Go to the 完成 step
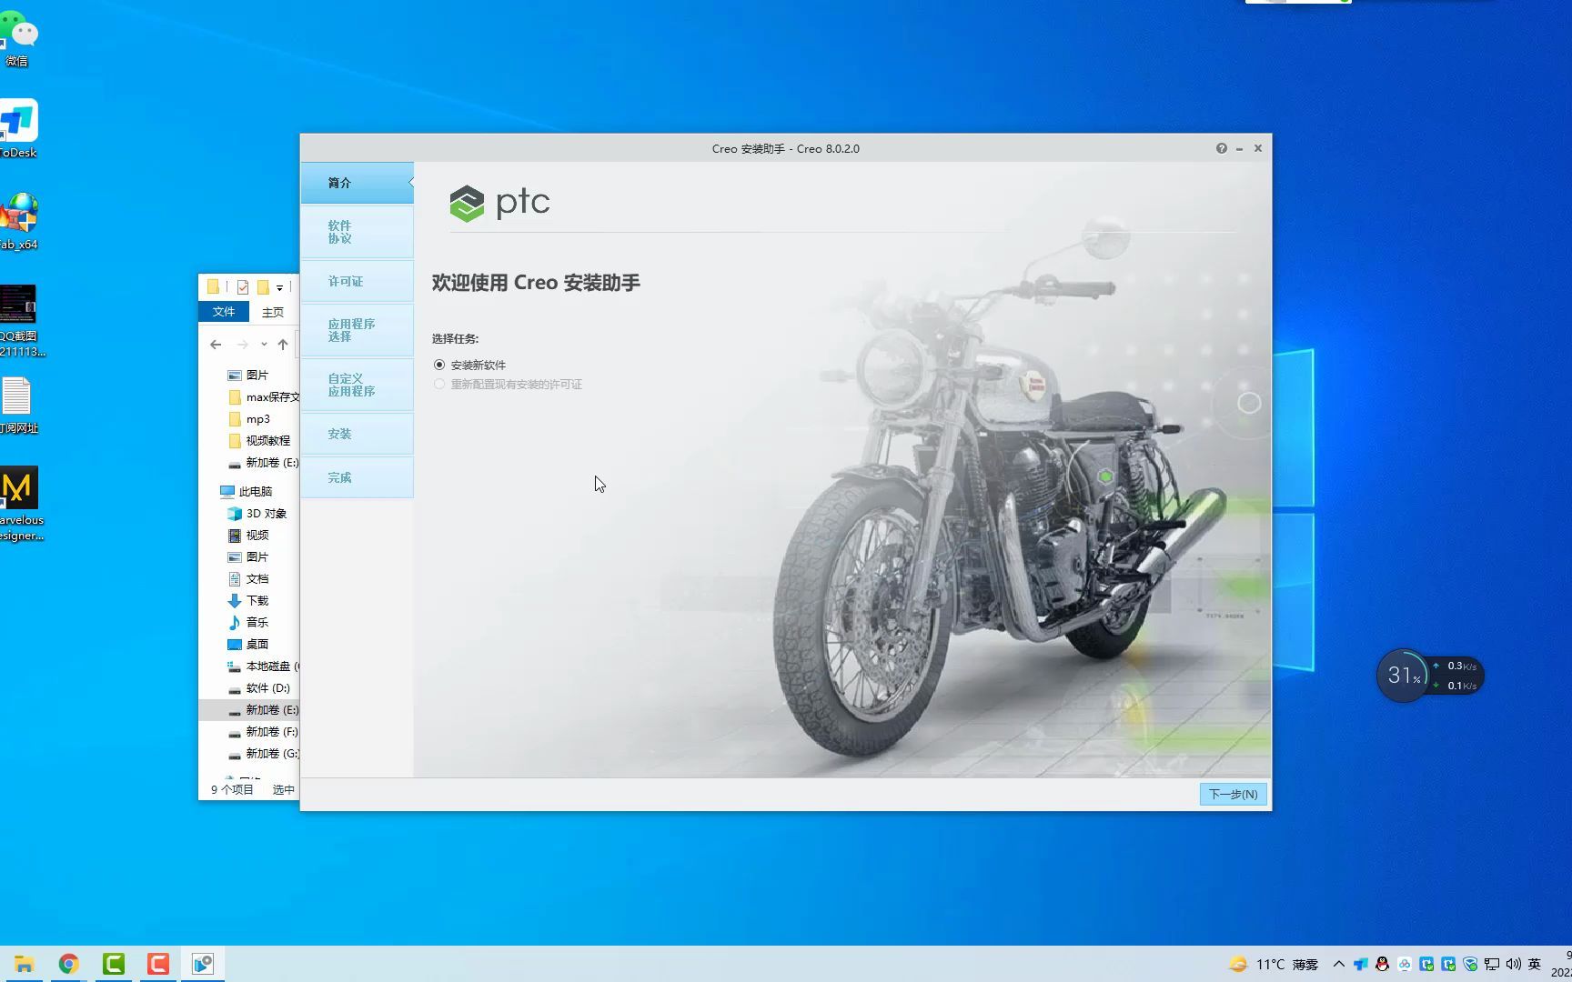This screenshot has height=982, width=1572. pyautogui.click(x=357, y=477)
